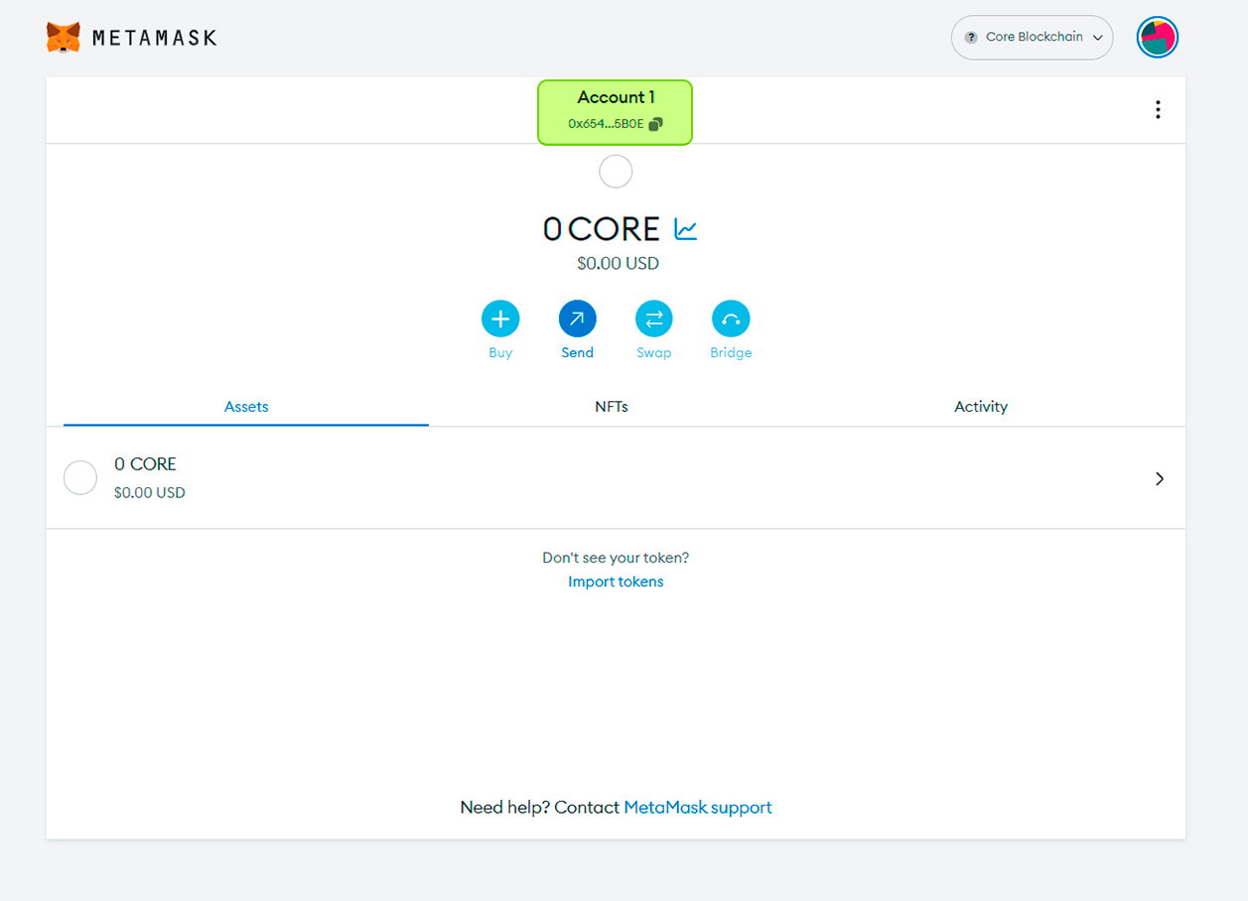Click the CORE token circle in asset list
The height and width of the screenshot is (901, 1248).
coord(80,478)
